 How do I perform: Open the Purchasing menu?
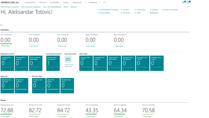pyautogui.click(x=55, y=2)
